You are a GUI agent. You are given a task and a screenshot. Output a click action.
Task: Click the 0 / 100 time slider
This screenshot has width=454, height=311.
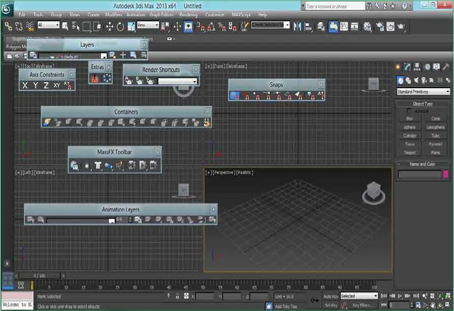pos(40,275)
